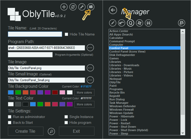The image size is (191, 139).
Task: Open Manager via folder icon in header
Action: point(91,7)
